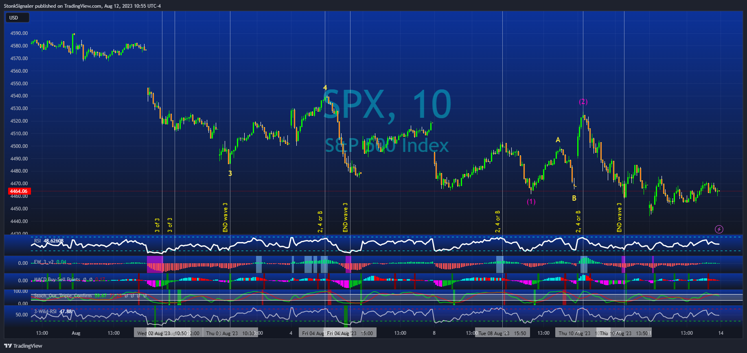Click the yellow 'B' wave label
747x353 pixels.
point(574,198)
